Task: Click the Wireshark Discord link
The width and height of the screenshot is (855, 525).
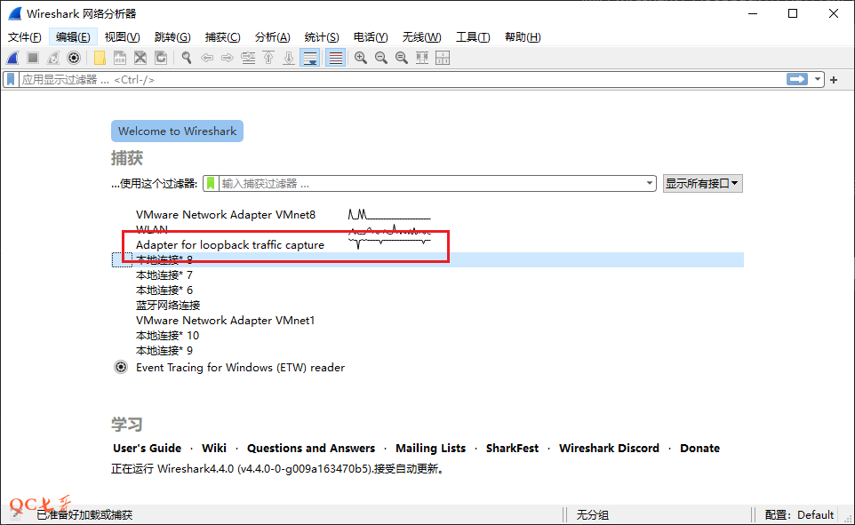Action: pyautogui.click(x=609, y=449)
